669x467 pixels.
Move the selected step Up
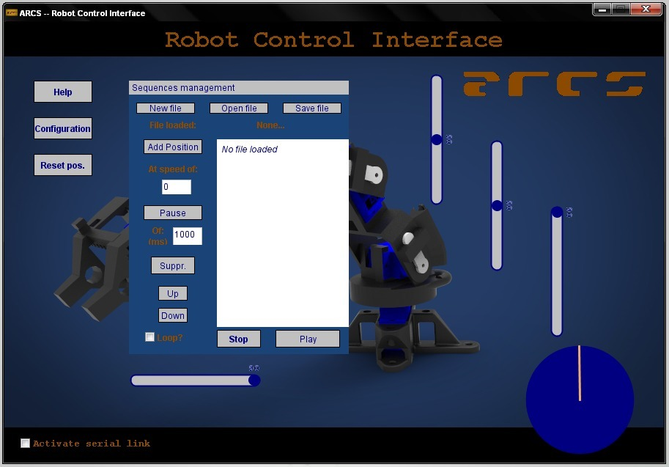click(172, 293)
